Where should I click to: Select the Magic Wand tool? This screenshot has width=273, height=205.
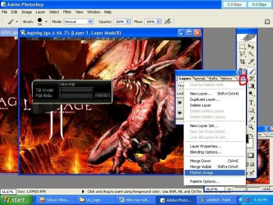pyautogui.click(x=251, y=54)
